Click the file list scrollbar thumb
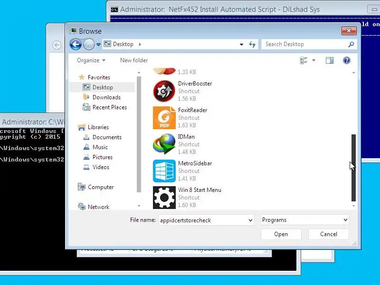Viewport: 380px width, 285px height. click(353, 168)
